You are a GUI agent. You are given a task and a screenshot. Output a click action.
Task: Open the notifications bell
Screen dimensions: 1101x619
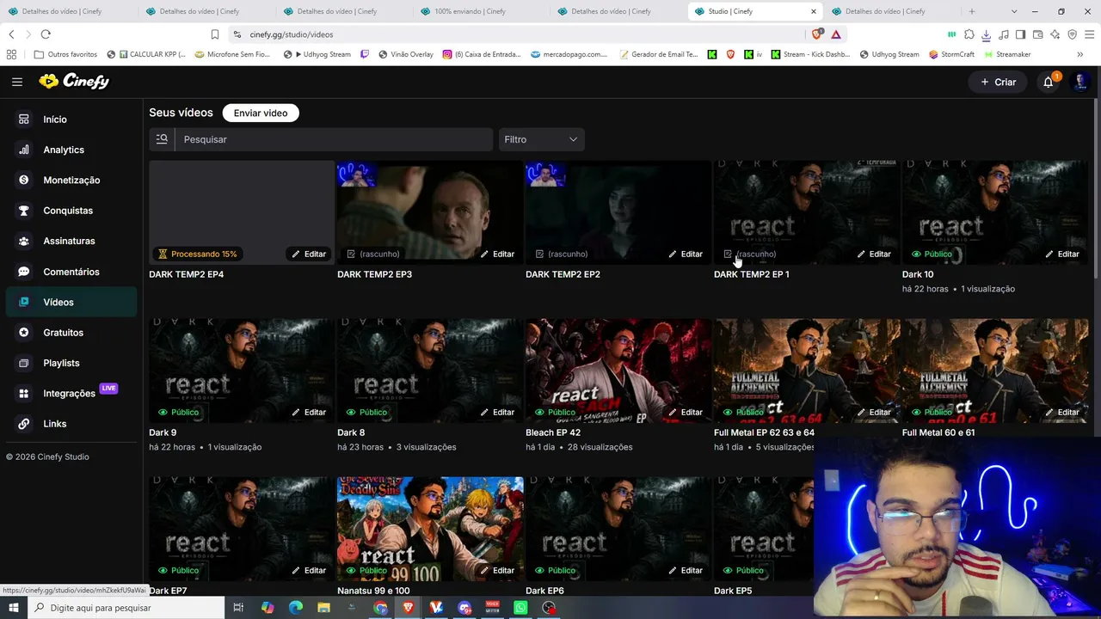point(1048,82)
